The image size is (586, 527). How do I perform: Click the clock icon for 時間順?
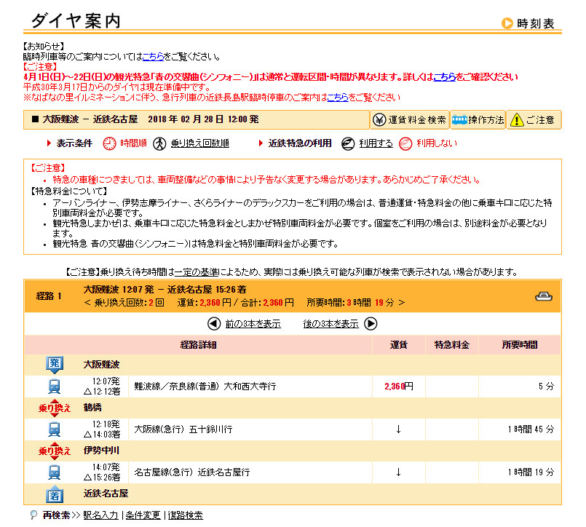(109, 144)
